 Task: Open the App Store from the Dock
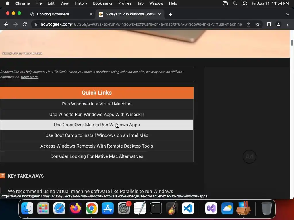(x=108, y=208)
